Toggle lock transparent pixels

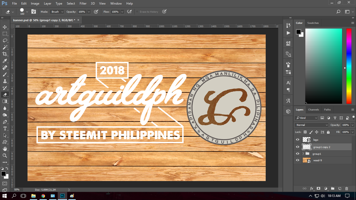[x=305, y=132]
